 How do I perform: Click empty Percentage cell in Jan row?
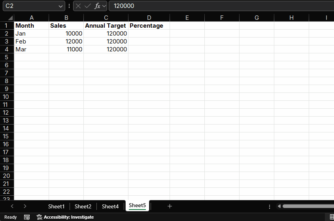(149, 34)
